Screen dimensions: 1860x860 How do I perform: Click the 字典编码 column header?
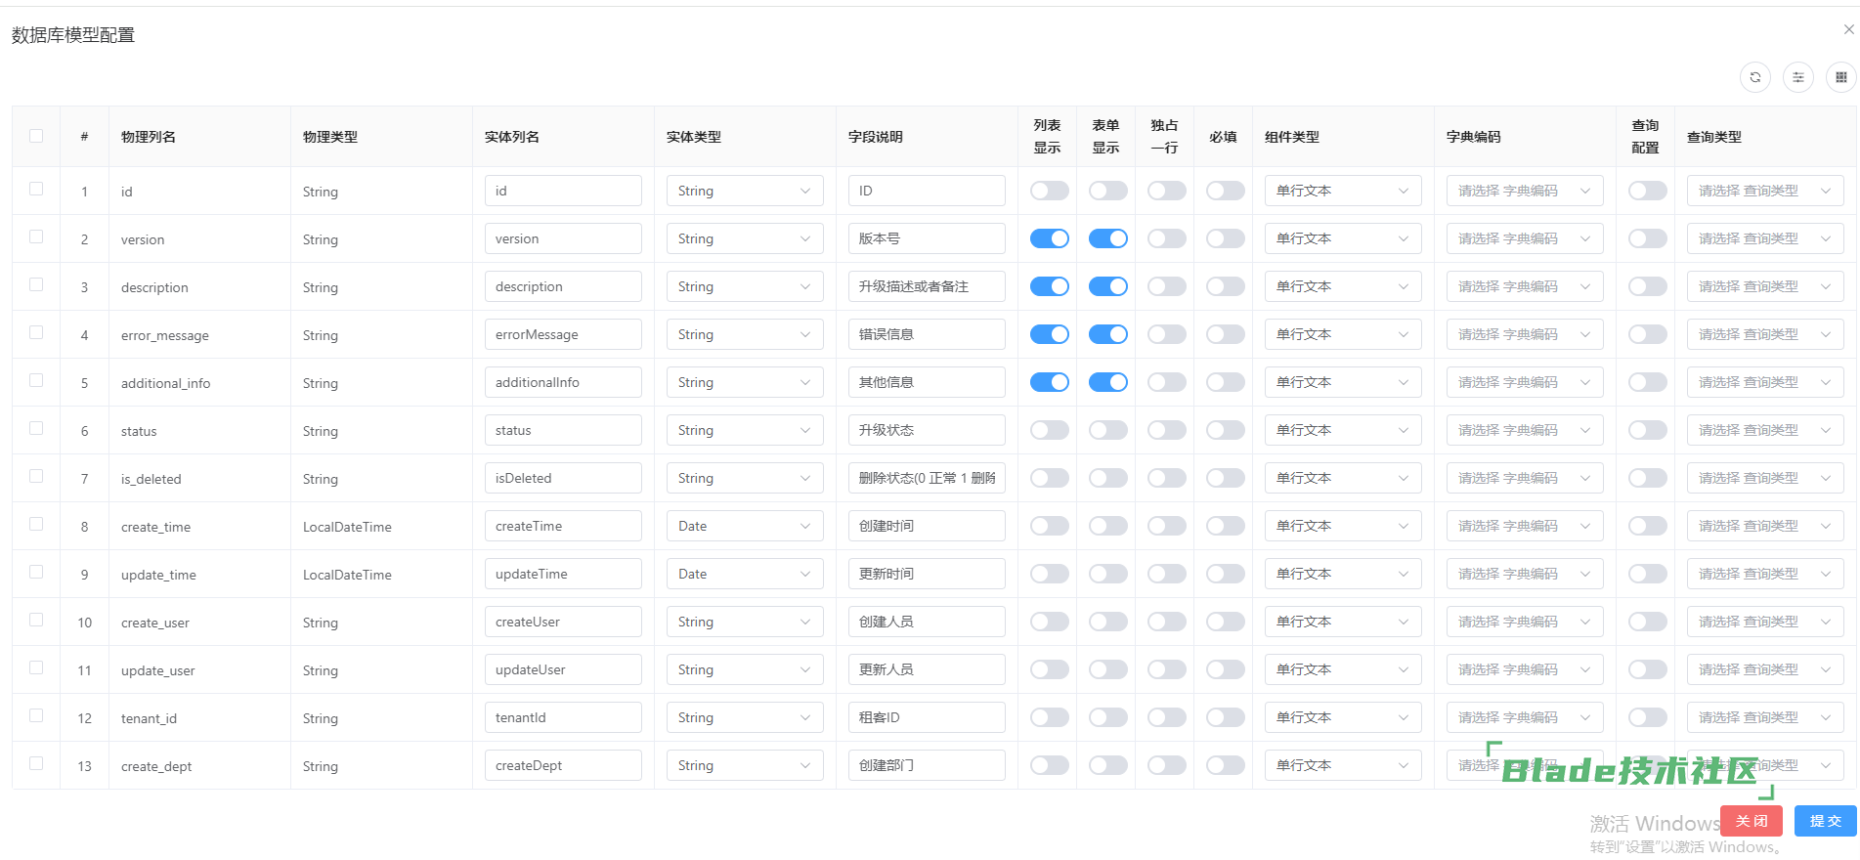point(1474,137)
